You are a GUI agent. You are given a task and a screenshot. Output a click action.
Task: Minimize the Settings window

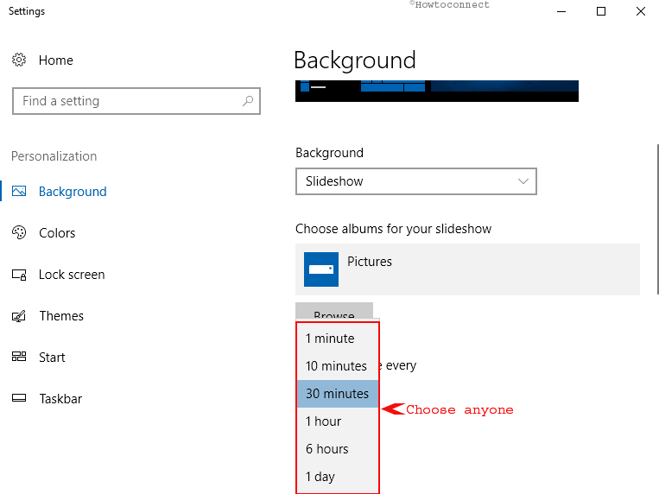[x=561, y=11]
